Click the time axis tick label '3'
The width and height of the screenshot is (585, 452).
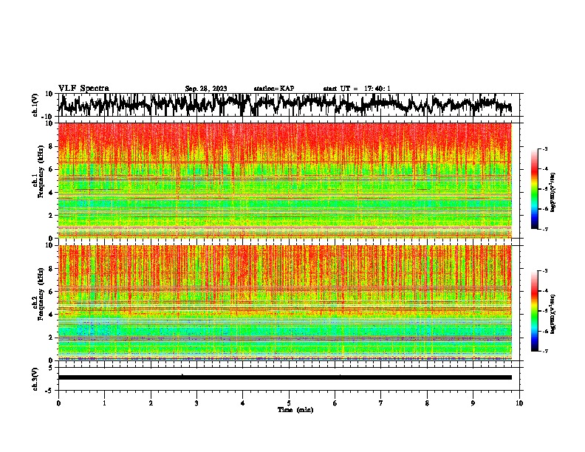click(x=196, y=403)
